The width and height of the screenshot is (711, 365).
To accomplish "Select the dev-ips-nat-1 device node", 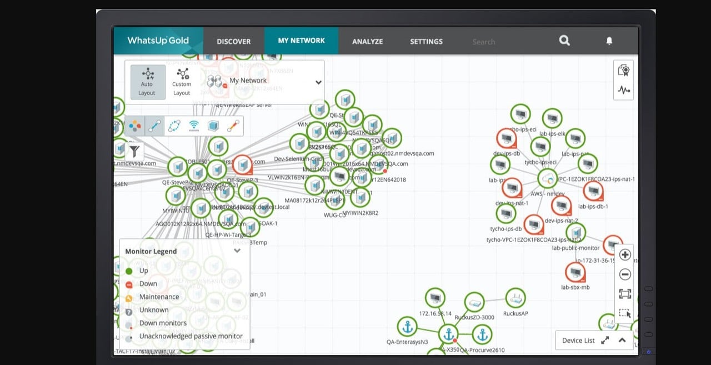I will pos(512,188).
